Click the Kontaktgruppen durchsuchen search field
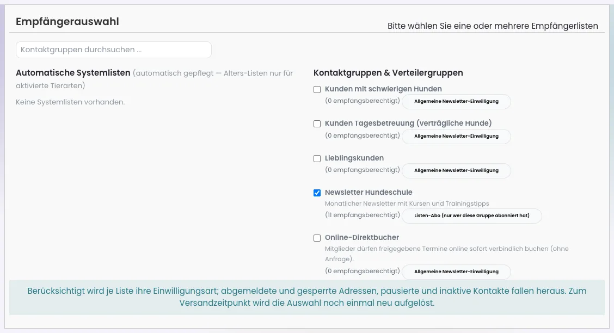The image size is (614, 333). pyautogui.click(x=114, y=50)
